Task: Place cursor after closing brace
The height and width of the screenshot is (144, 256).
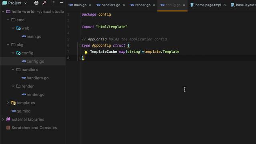Action: click(84, 58)
